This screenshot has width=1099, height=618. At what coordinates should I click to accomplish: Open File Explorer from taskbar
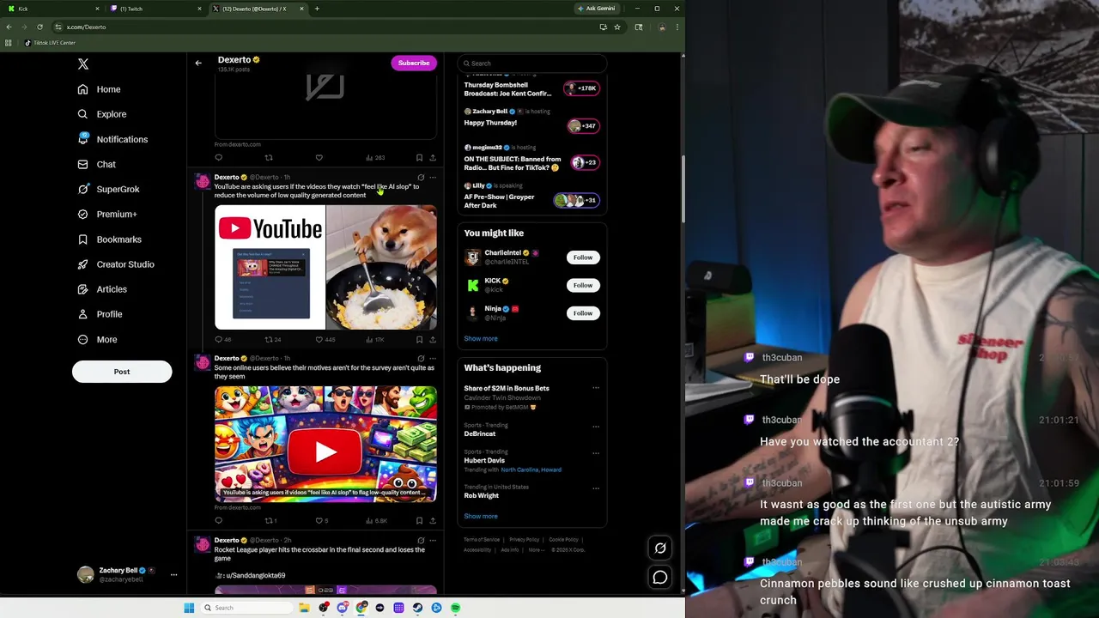coord(304,608)
